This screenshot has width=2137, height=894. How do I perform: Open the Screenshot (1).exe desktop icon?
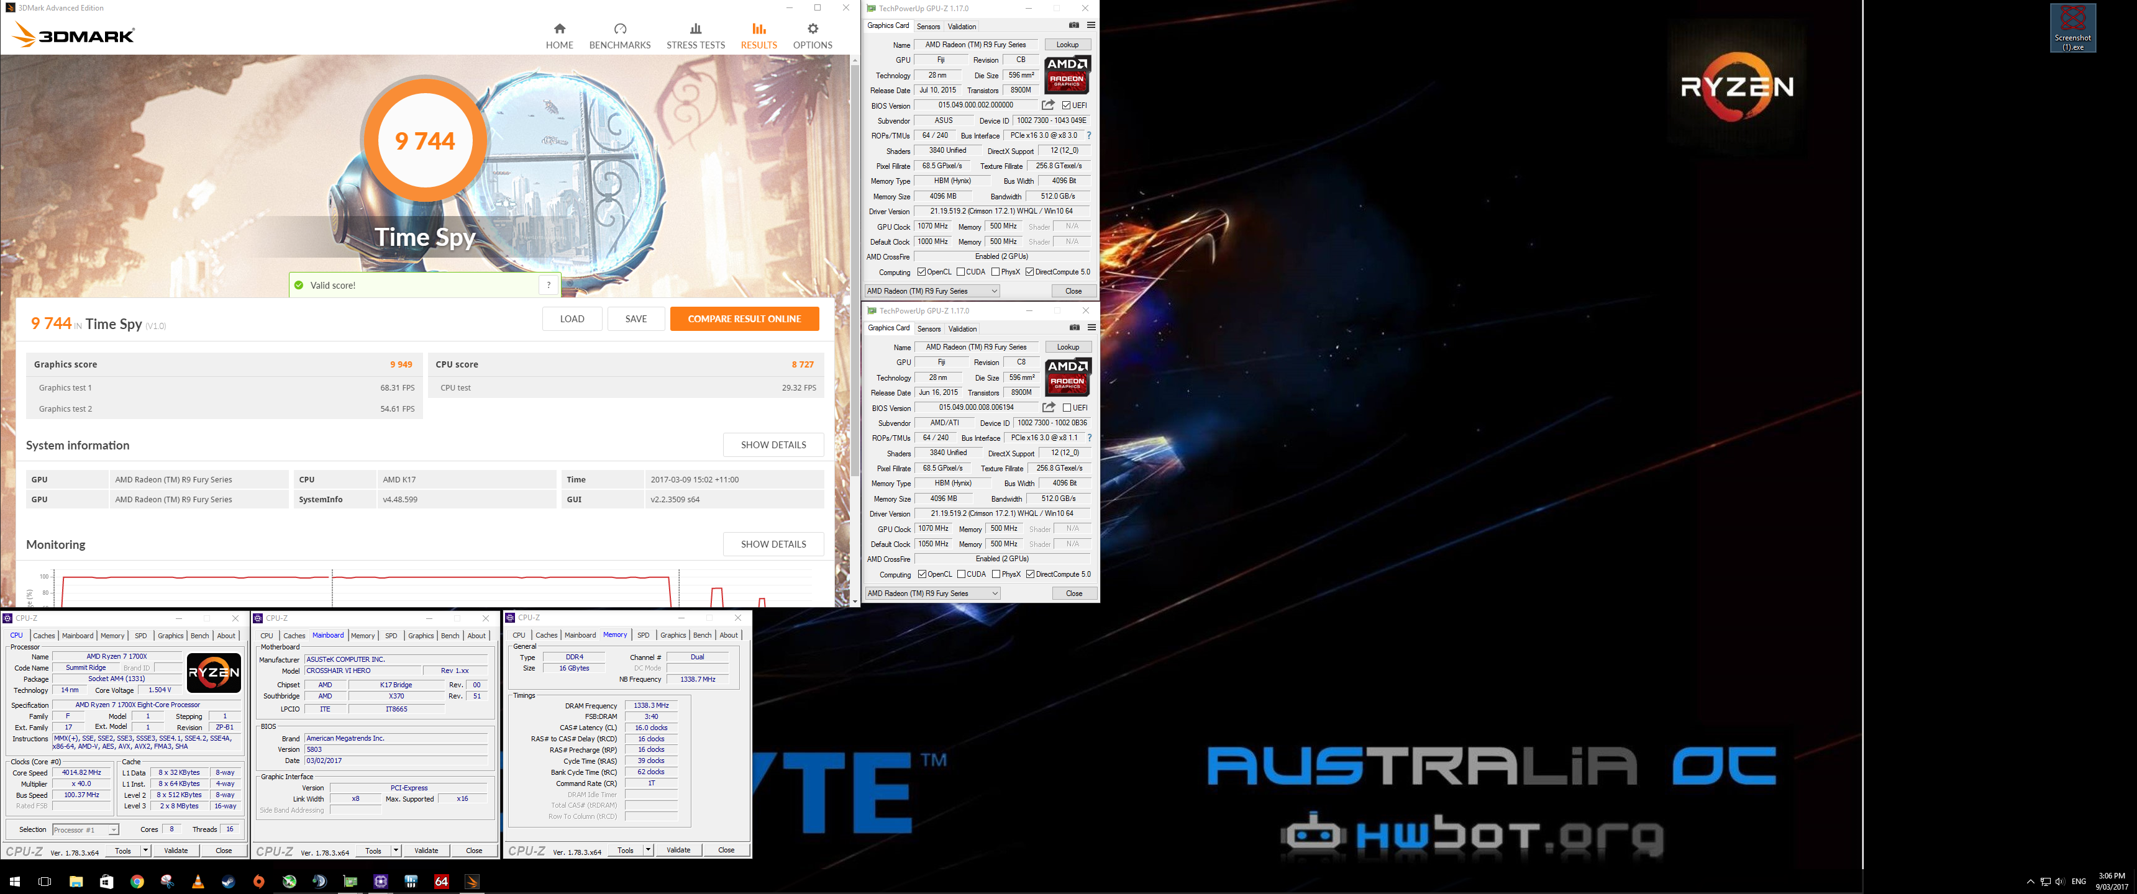pos(2072,29)
